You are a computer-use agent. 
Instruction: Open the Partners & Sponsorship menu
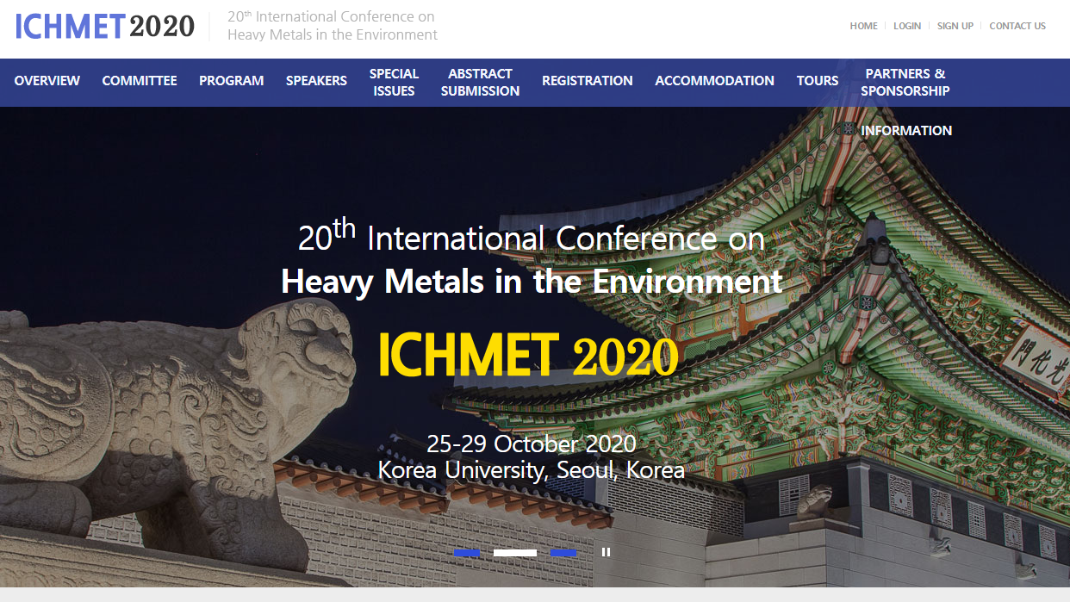905,83
